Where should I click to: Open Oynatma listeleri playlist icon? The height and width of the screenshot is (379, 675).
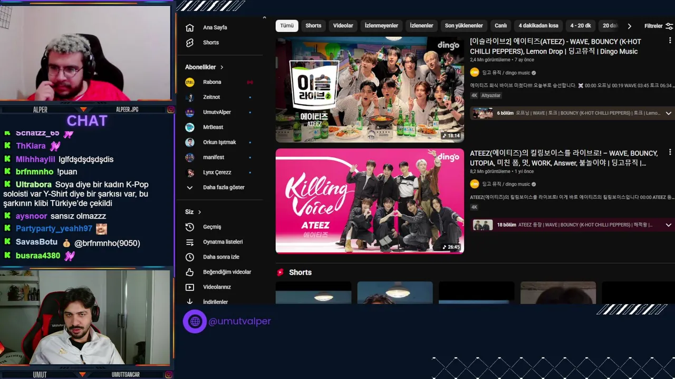(x=190, y=242)
